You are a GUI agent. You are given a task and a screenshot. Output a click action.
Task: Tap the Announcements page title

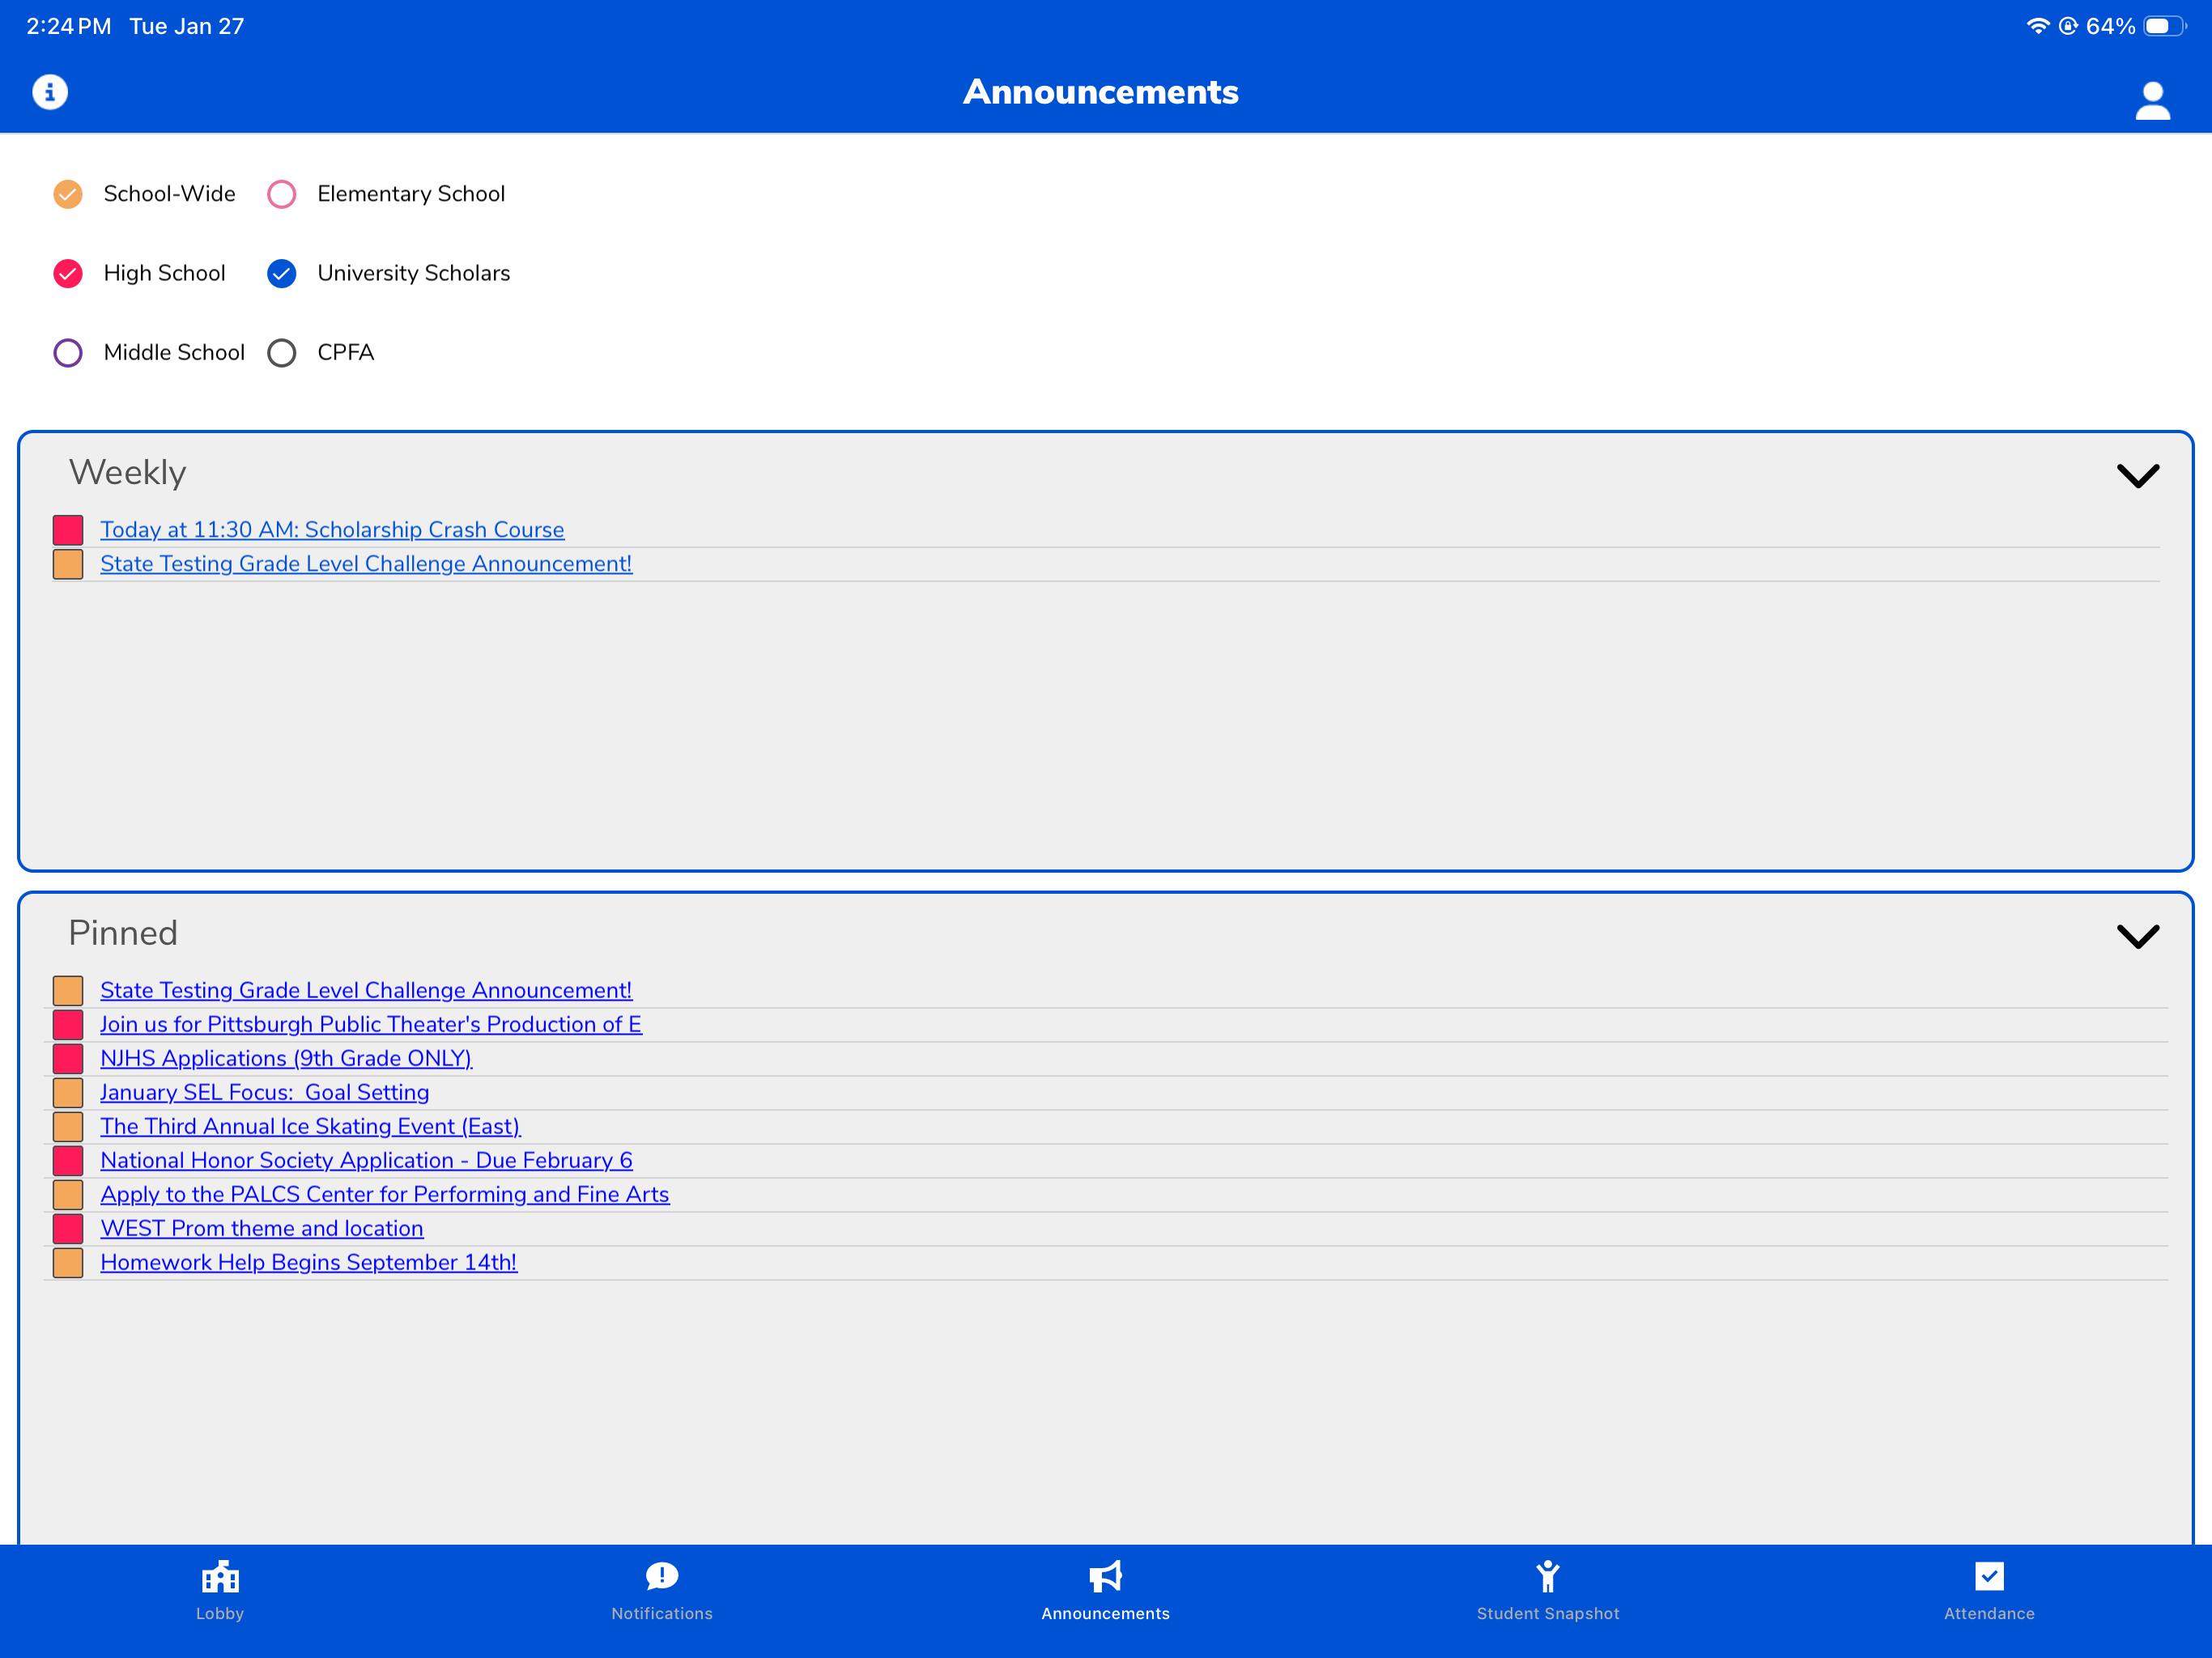(1101, 92)
